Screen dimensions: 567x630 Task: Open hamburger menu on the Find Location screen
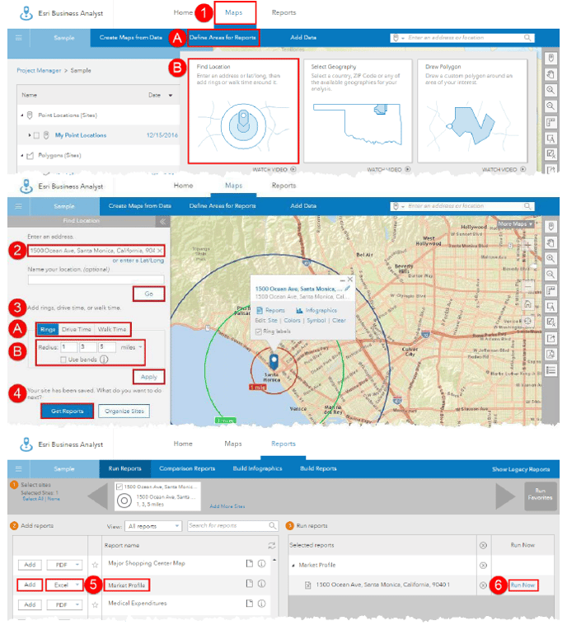click(18, 206)
